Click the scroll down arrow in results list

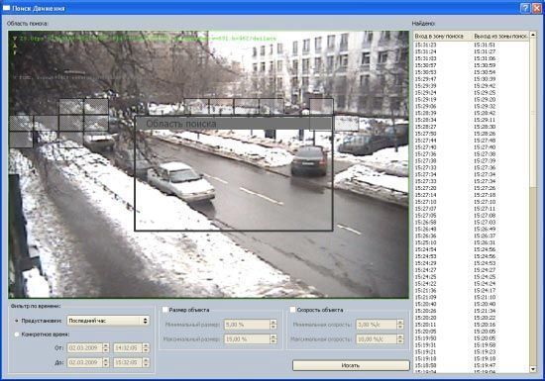[x=533, y=369]
